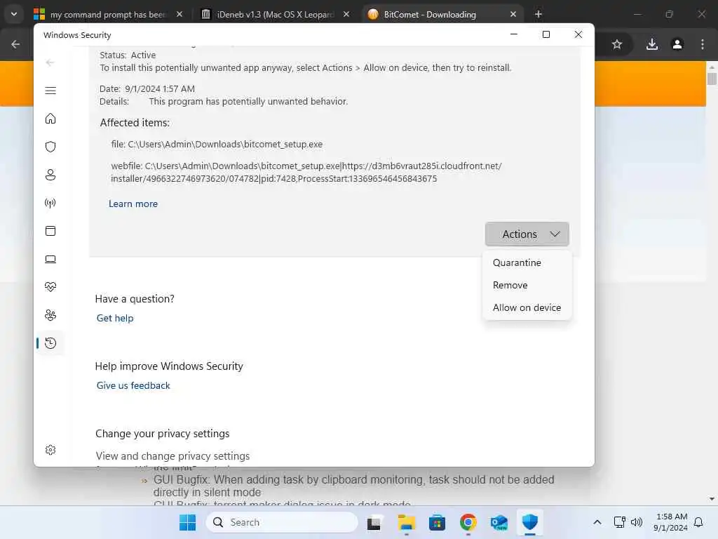Toggle the hamburger navigation menu
718x539 pixels.
tap(50, 91)
